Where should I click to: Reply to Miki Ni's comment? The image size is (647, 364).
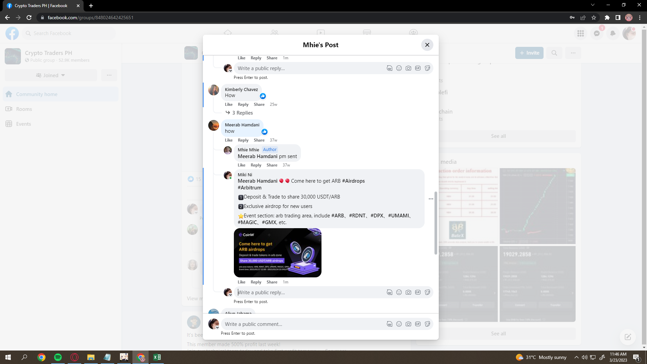(x=256, y=282)
